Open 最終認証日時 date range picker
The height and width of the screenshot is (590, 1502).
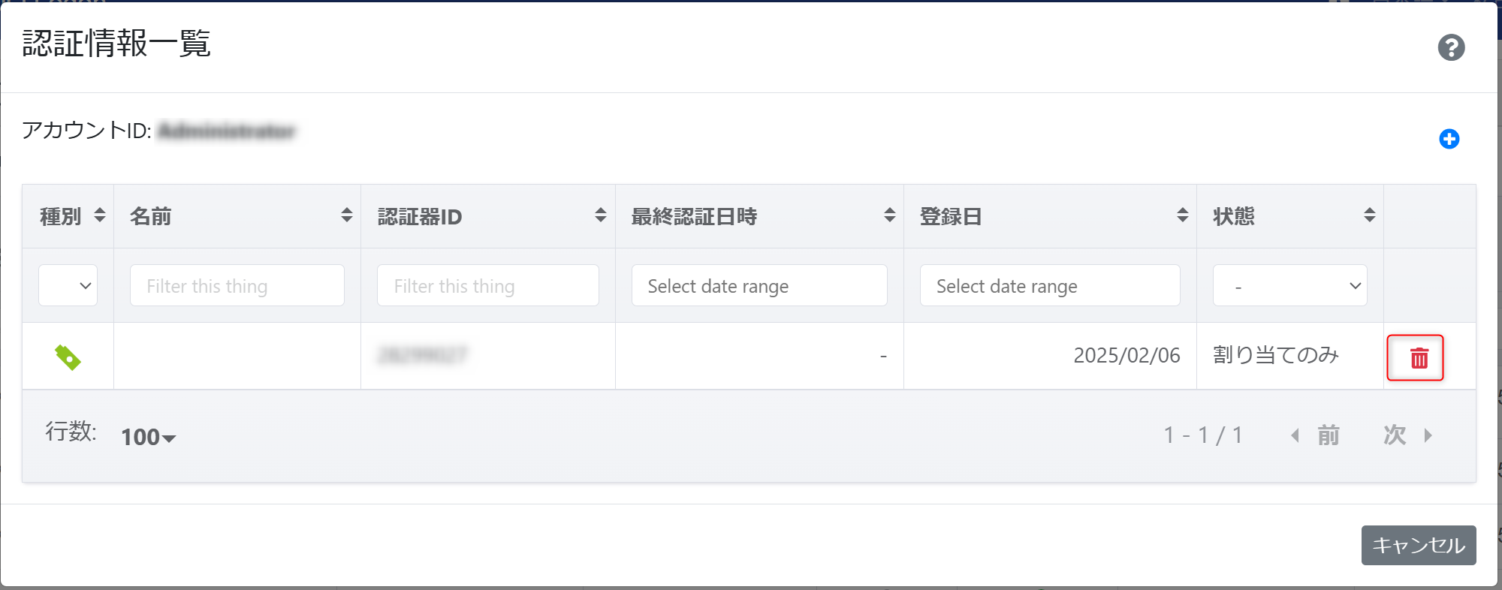pos(759,286)
